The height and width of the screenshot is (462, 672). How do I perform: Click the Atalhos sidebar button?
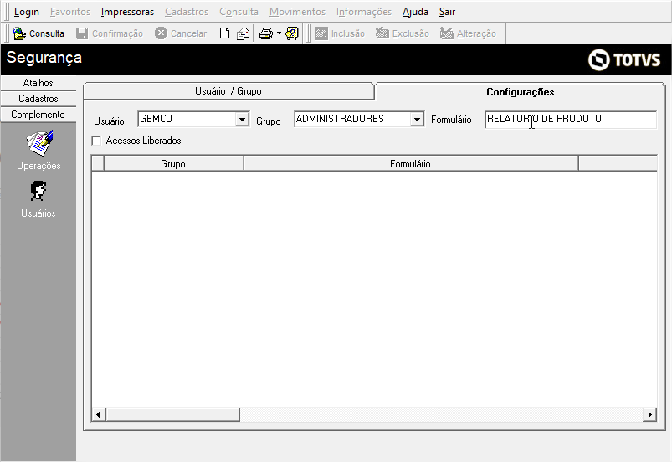click(38, 83)
